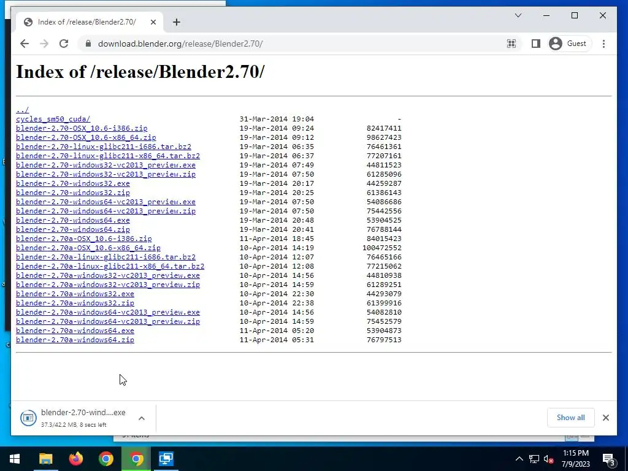Download blender-2.70a-windows64-vc2013_preview.exe
Screen dimensions: 628x471
coord(108,312)
